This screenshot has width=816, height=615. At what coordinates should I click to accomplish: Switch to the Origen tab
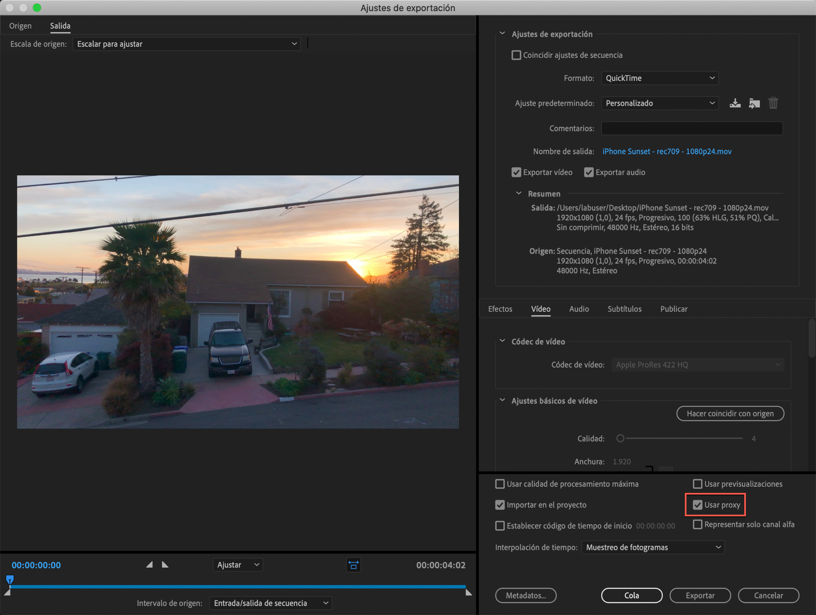coord(20,26)
